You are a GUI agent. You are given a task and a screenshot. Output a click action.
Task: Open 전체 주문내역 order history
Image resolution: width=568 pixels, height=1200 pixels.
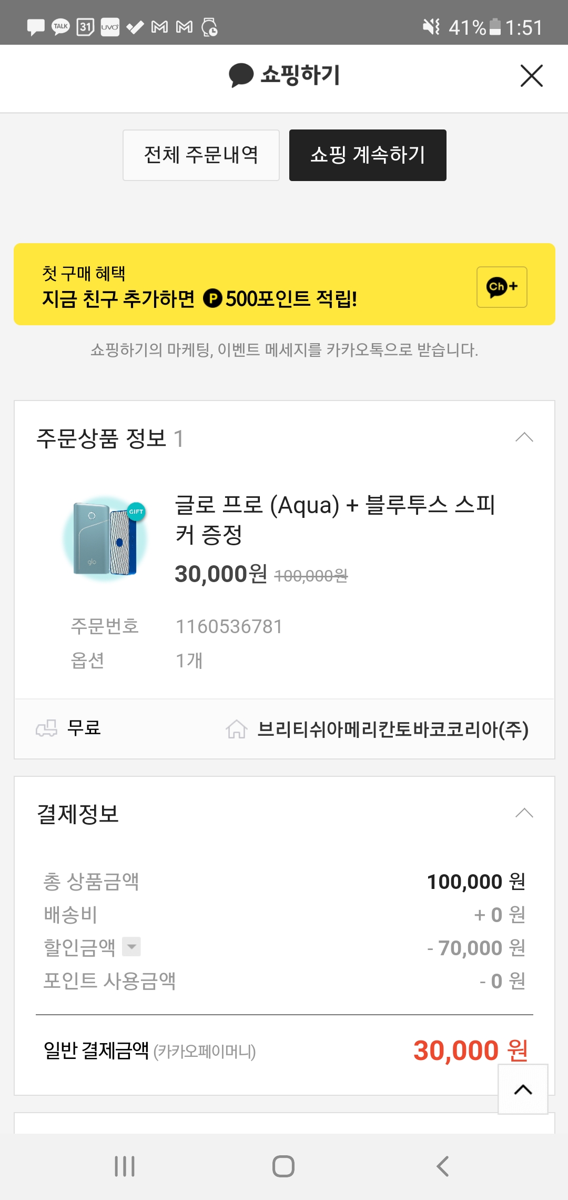(x=201, y=155)
